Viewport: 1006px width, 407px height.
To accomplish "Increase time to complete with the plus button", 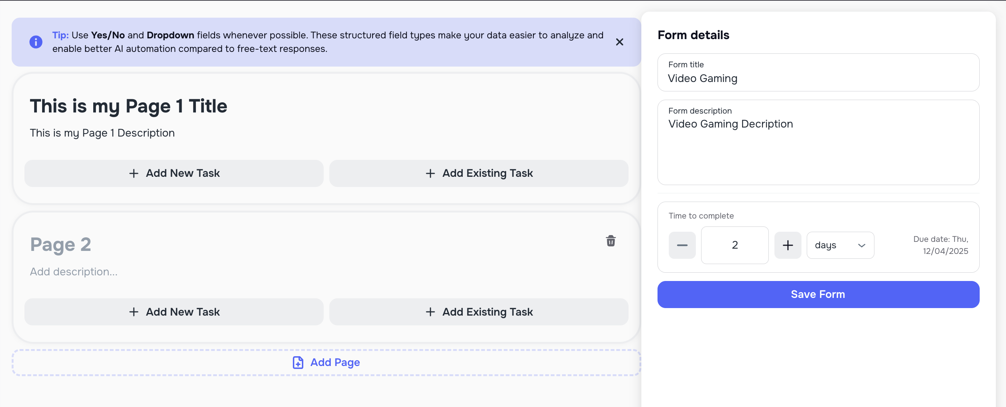I will click(x=788, y=245).
